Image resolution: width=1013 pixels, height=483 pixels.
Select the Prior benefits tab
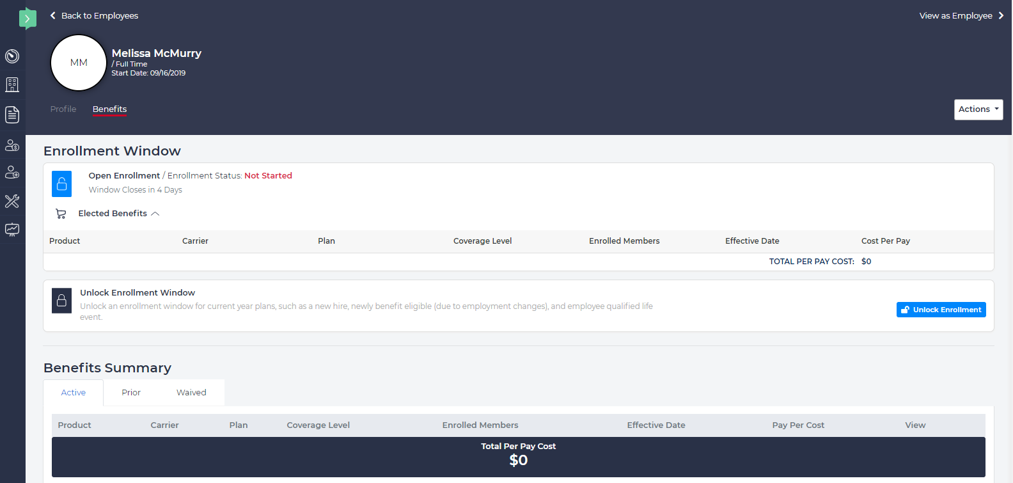(131, 393)
